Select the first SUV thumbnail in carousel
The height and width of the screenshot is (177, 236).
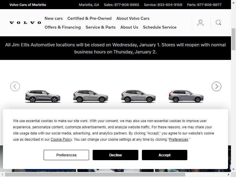[x=43, y=96]
